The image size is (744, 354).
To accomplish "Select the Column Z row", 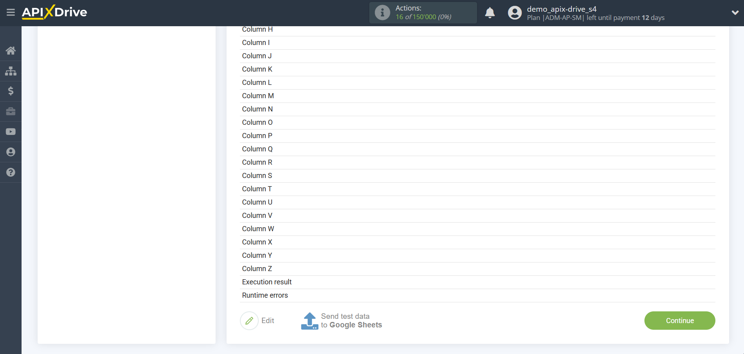I will [257, 269].
